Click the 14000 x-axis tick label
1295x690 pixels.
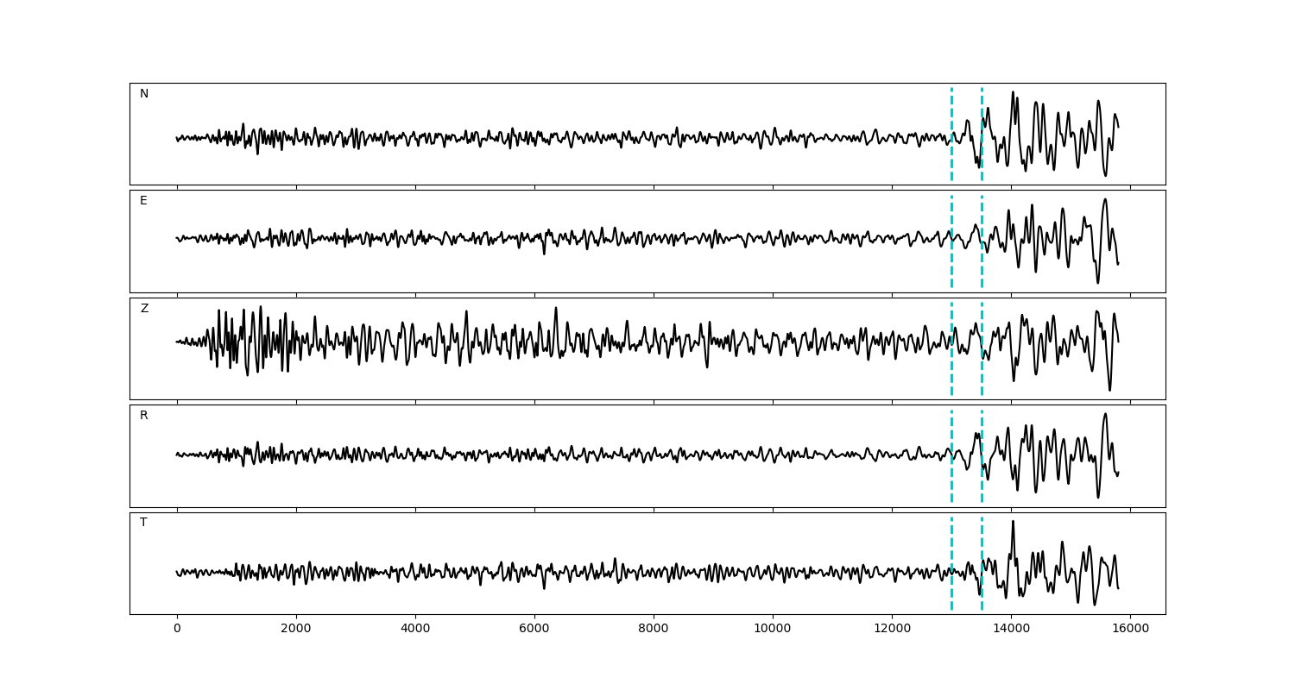pyautogui.click(x=1011, y=630)
